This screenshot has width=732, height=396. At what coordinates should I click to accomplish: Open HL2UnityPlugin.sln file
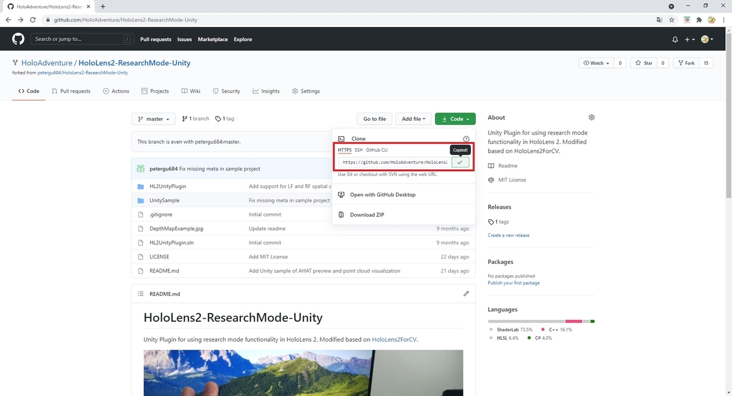171,242
